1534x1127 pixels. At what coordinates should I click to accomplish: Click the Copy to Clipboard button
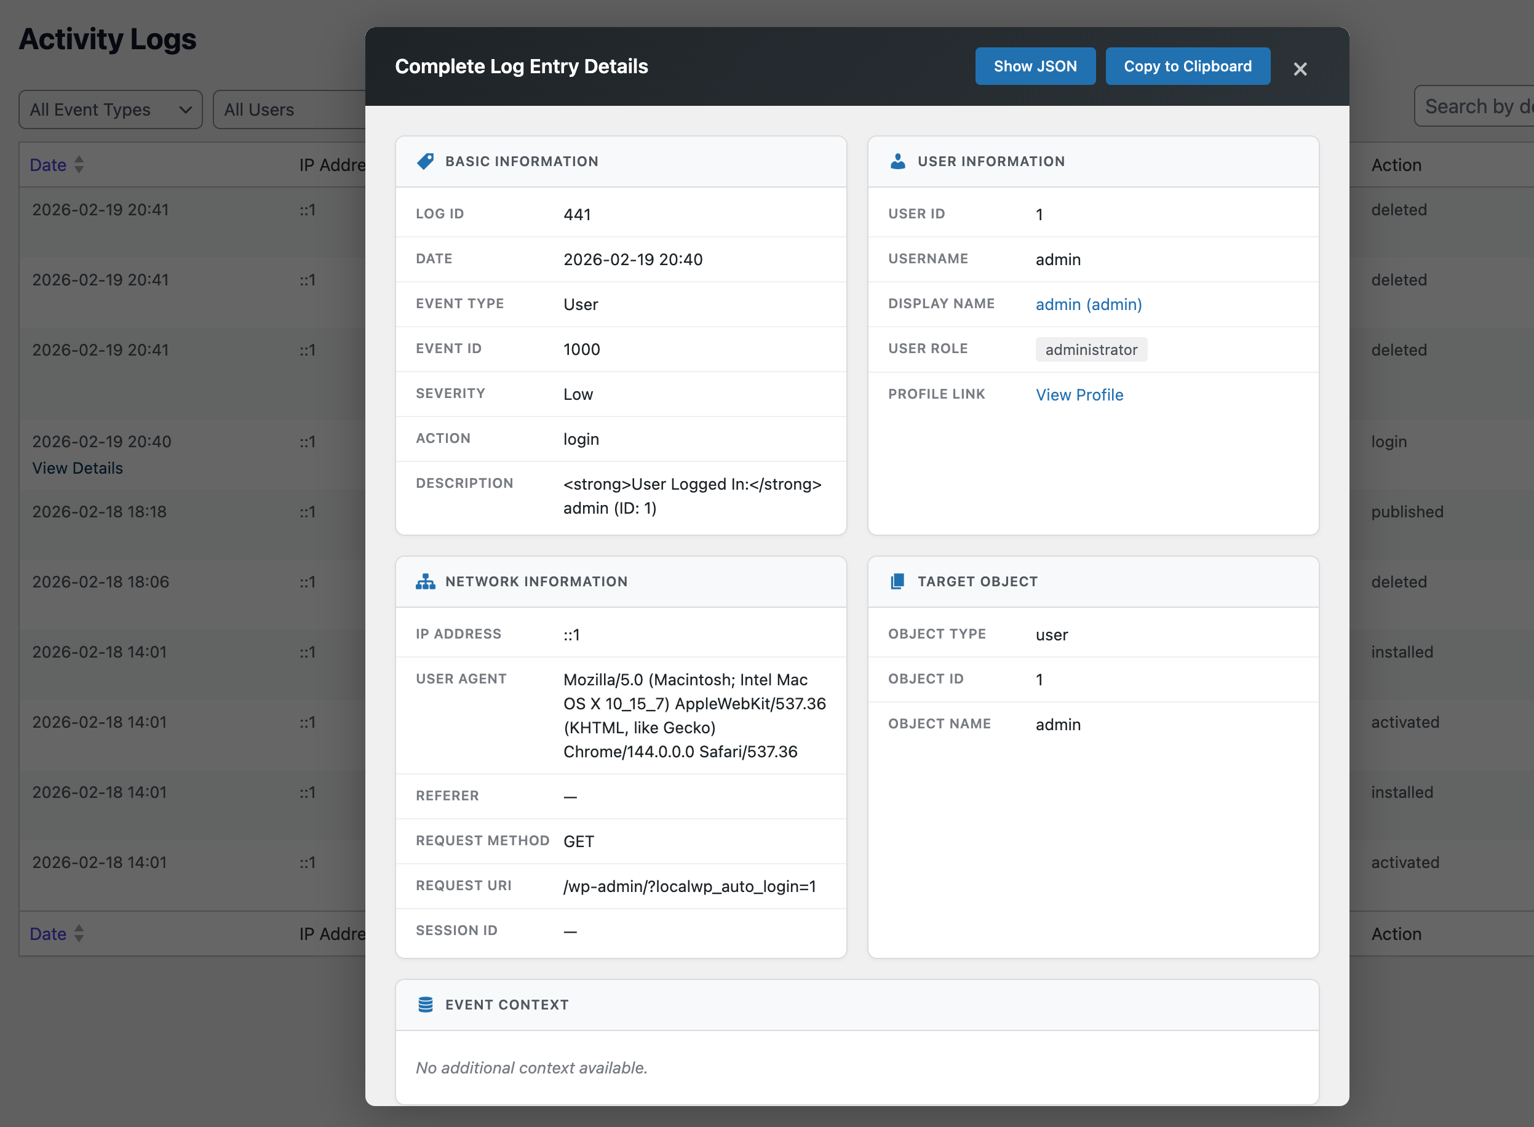click(1188, 66)
